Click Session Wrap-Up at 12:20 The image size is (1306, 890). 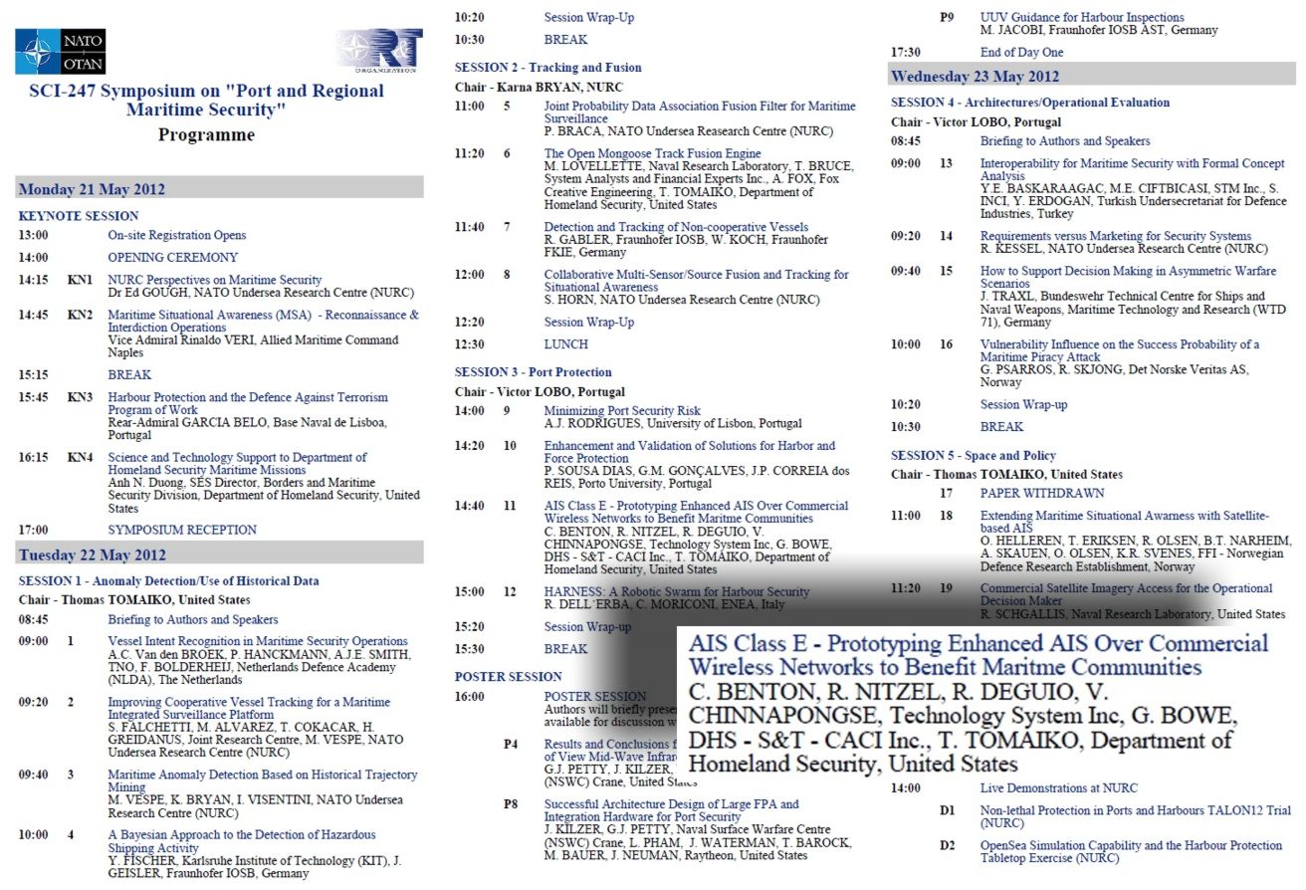click(x=589, y=323)
